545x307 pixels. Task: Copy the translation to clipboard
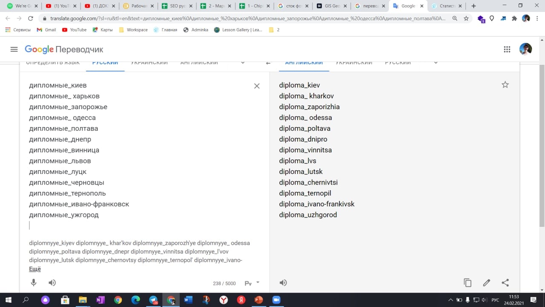pos(468,283)
